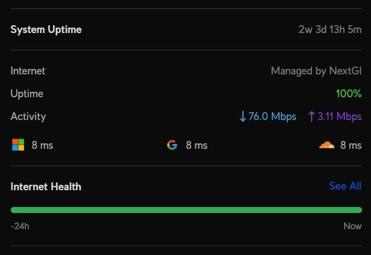
Task: Open See All internet health details
Action: coord(345,186)
